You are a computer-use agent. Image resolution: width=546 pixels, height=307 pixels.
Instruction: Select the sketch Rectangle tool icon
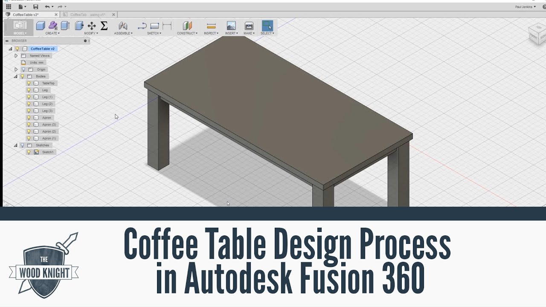click(x=154, y=26)
